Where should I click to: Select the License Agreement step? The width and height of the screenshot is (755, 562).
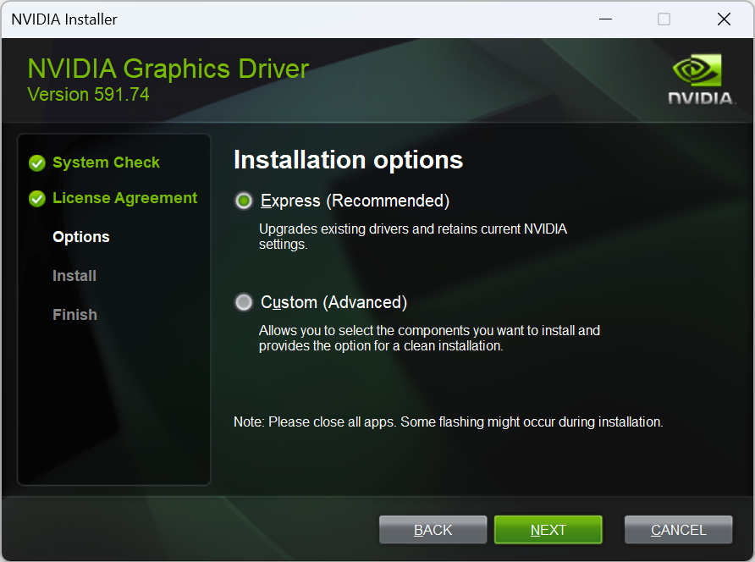click(x=124, y=198)
